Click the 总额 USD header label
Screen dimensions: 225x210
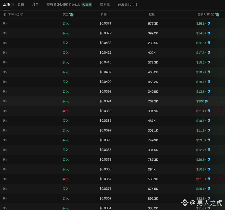click(x=204, y=14)
